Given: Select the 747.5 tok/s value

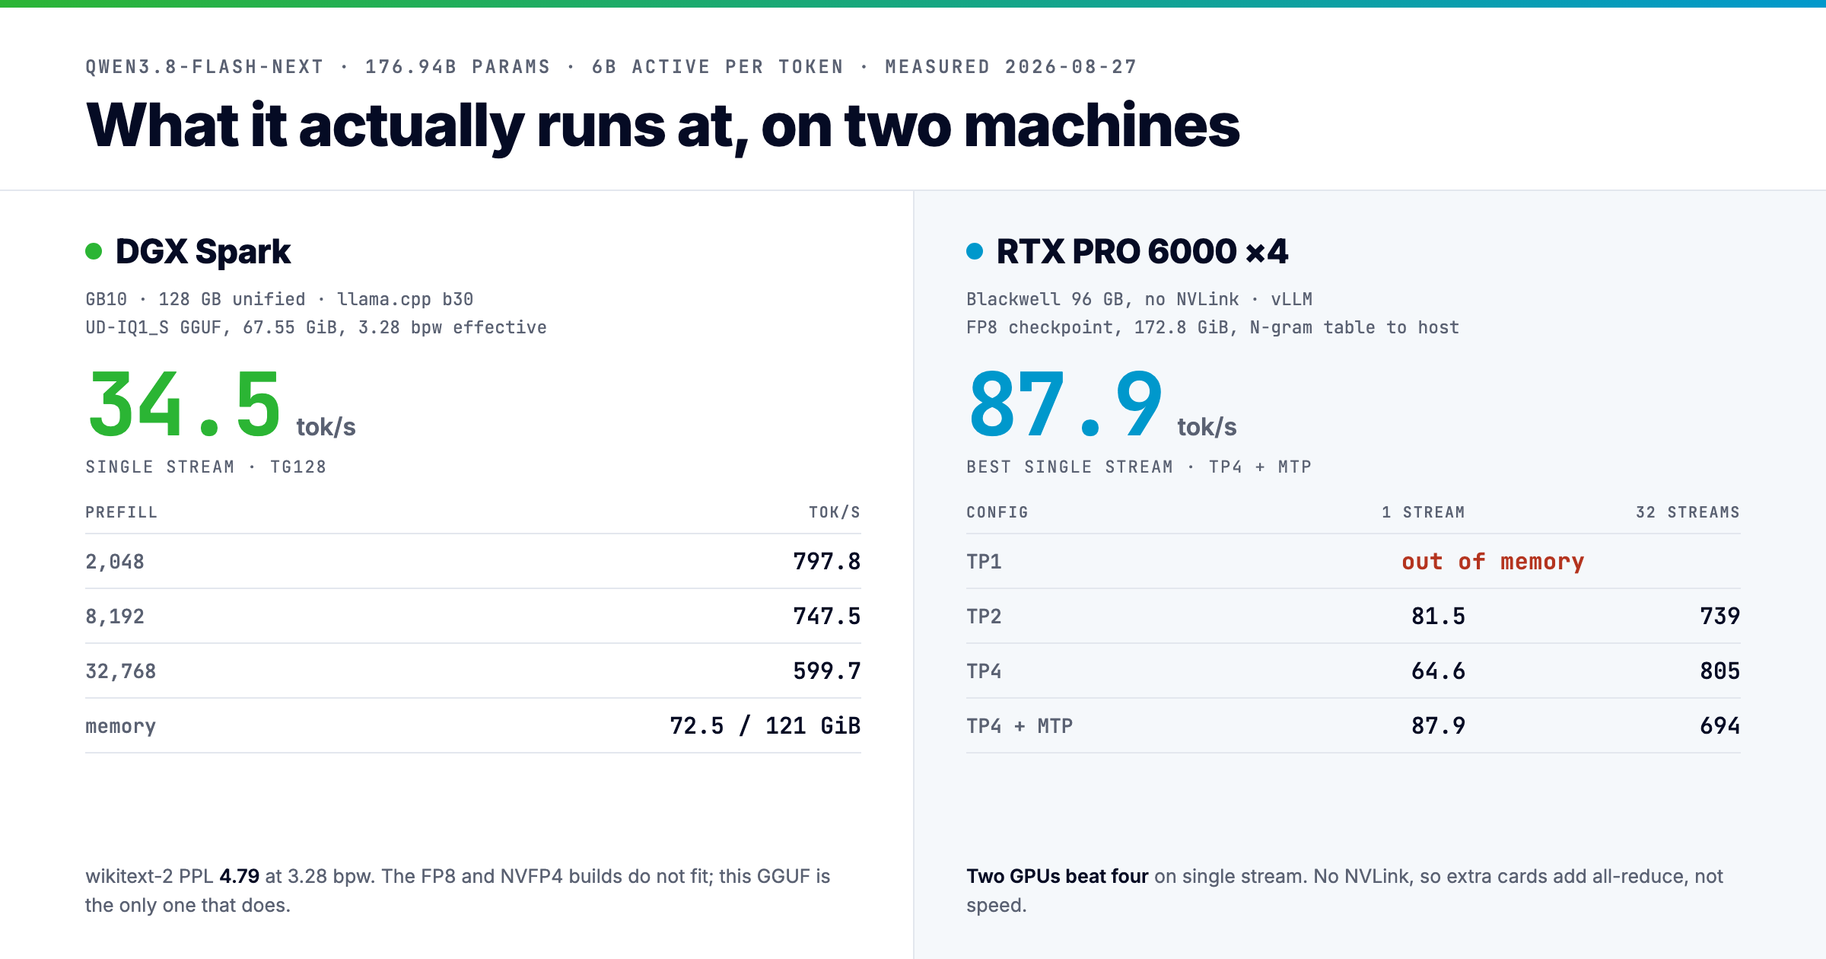Looking at the screenshot, I should (x=826, y=616).
